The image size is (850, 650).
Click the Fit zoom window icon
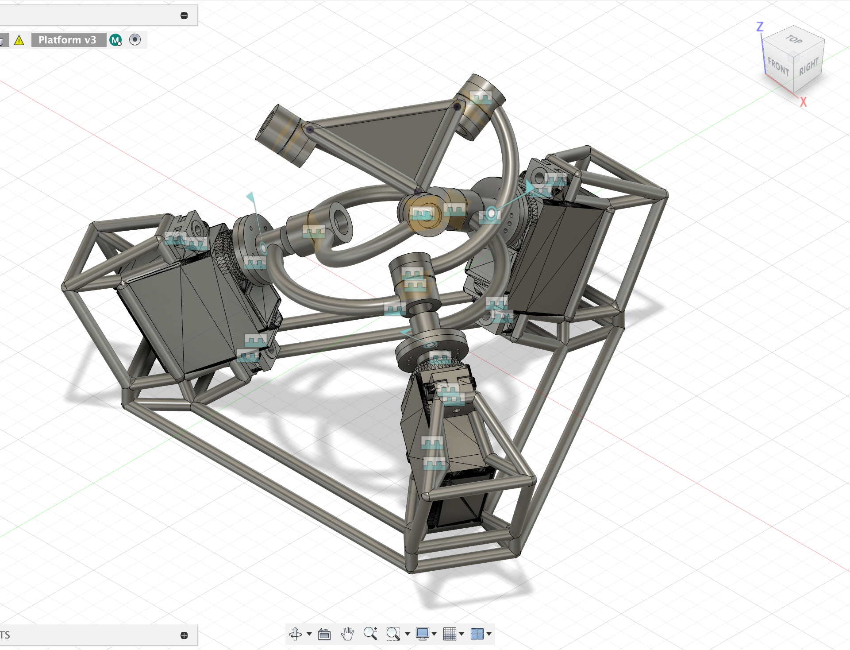click(x=393, y=634)
